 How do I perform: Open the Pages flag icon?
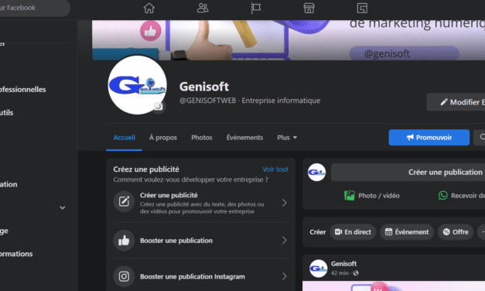tap(256, 8)
